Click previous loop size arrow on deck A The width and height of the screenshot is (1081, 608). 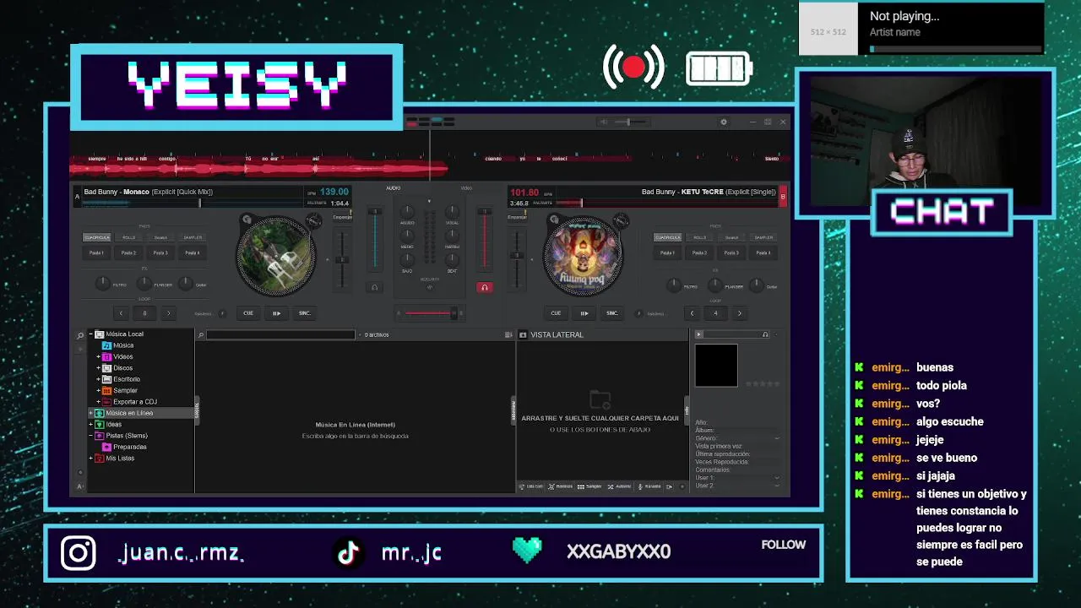point(121,313)
